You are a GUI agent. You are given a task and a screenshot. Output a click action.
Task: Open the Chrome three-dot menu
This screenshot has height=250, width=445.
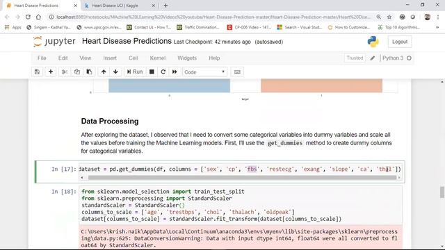[439, 17]
